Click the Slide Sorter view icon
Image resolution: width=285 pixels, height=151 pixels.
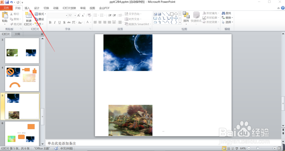(229, 148)
